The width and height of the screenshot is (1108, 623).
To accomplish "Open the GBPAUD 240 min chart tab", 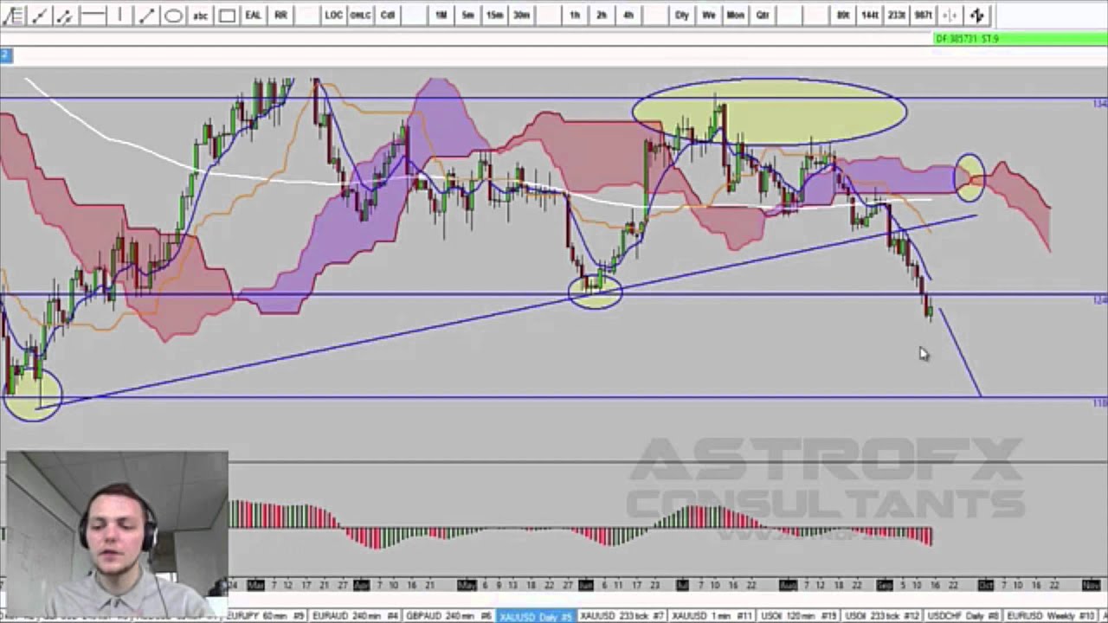I will 448,615.
